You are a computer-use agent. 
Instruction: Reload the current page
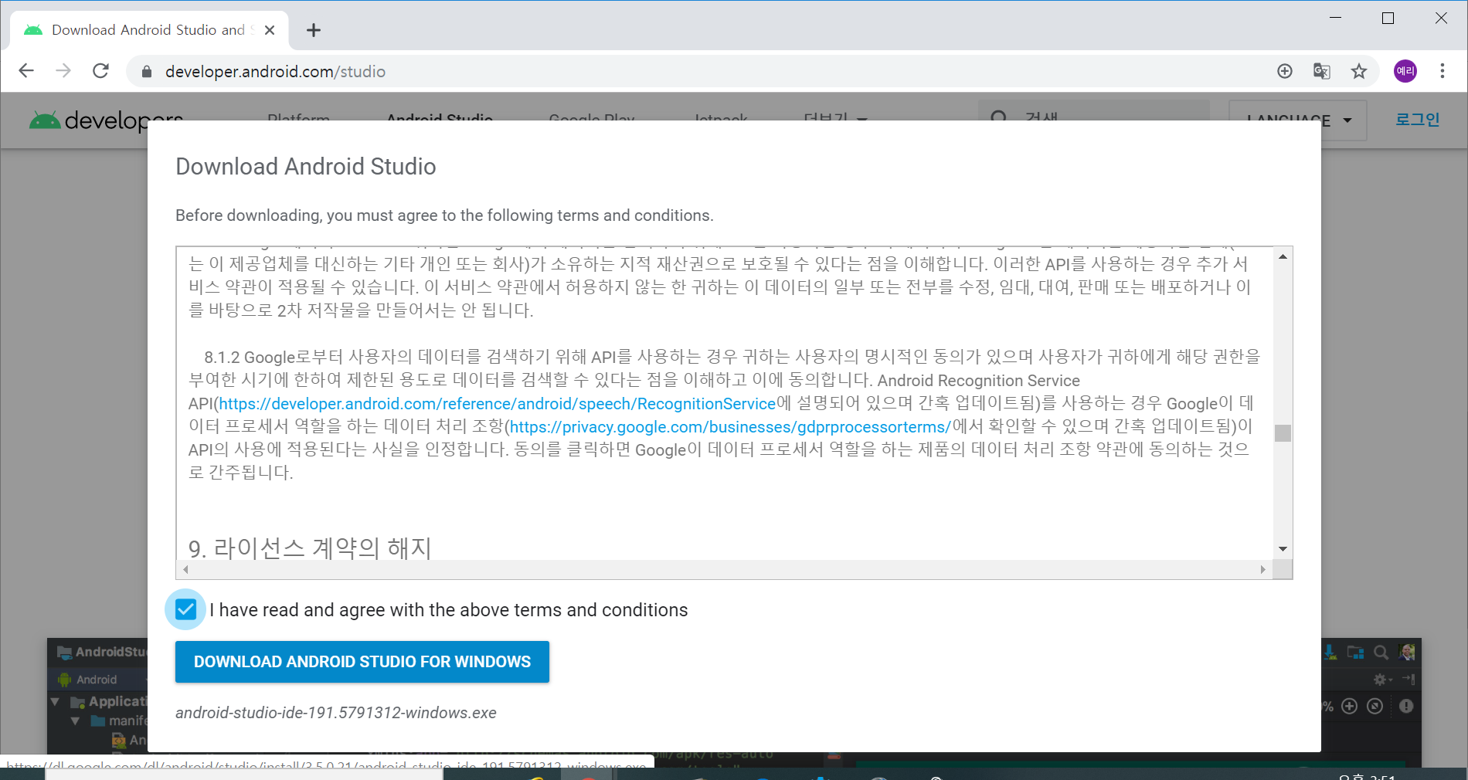(100, 71)
